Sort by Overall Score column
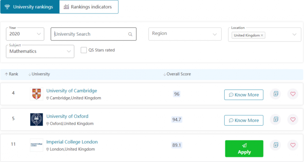304x162 pixels. point(177,74)
